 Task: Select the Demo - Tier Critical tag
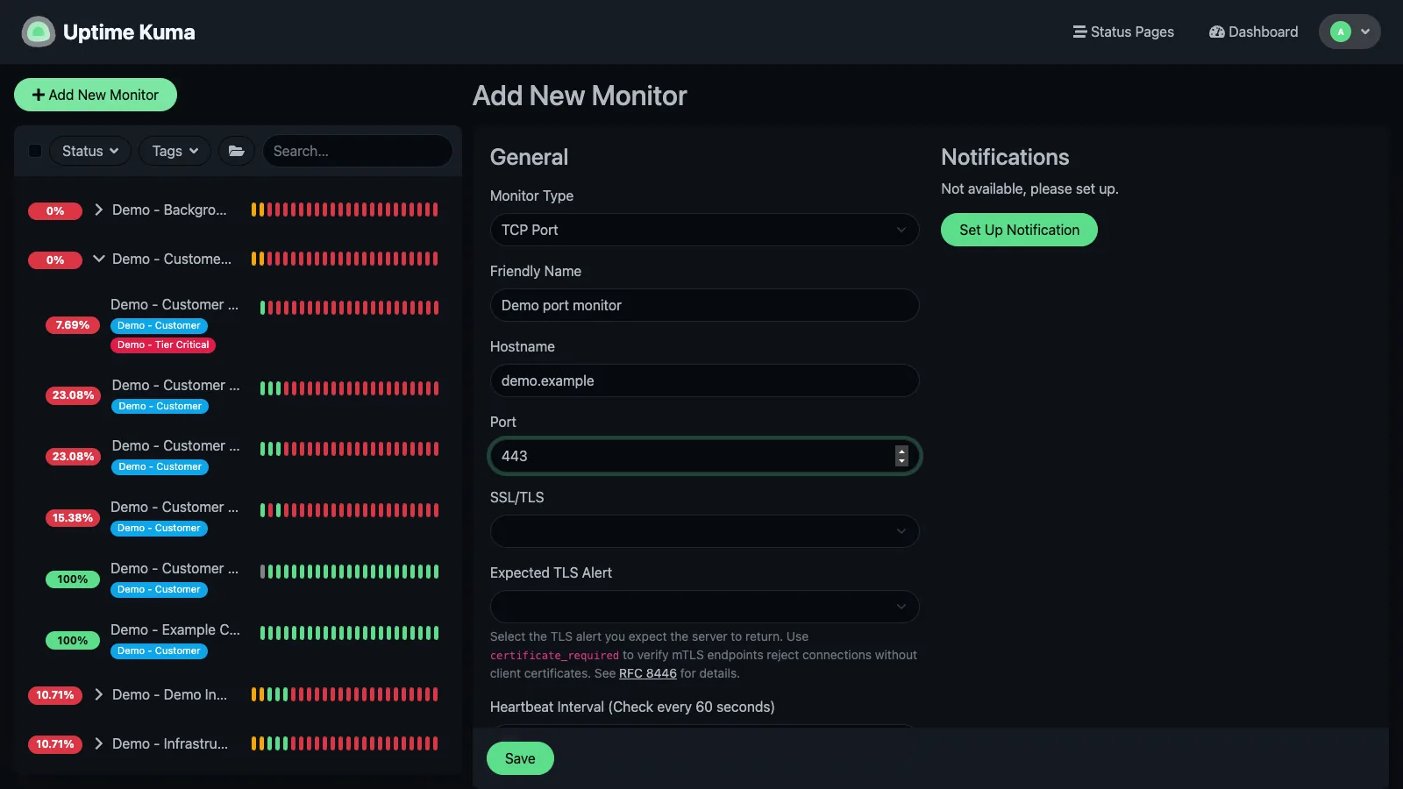click(x=163, y=345)
